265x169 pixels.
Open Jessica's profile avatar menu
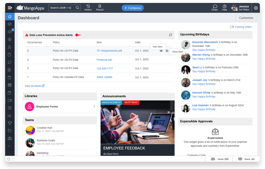point(235,8)
